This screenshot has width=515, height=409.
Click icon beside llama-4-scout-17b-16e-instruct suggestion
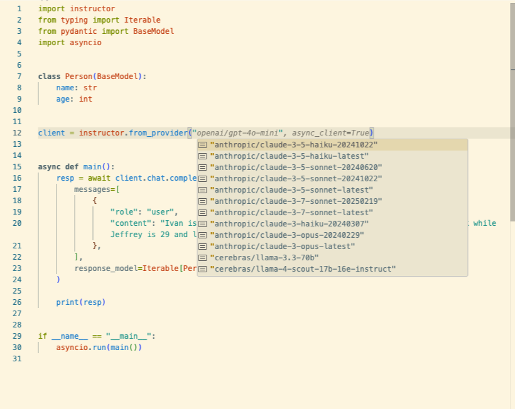[x=203, y=269]
